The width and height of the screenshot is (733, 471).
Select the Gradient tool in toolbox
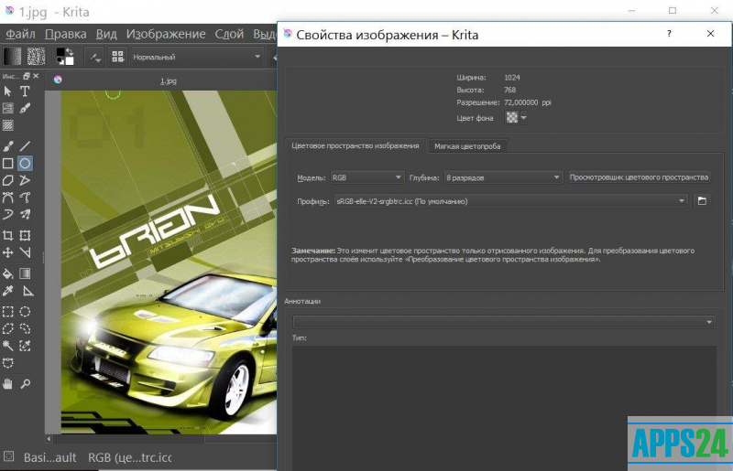click(25, 273)
